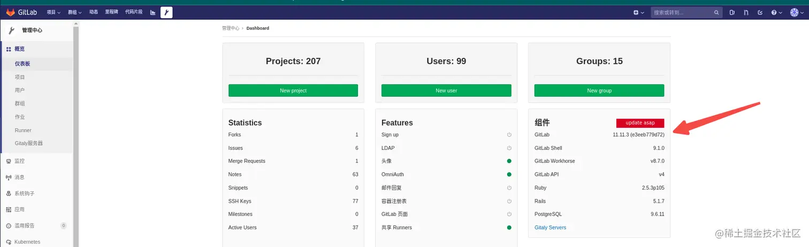Click the LDAP disabled power icon
Image resolution: width=809 pixels, height=247 pixels.
point(509,148)
